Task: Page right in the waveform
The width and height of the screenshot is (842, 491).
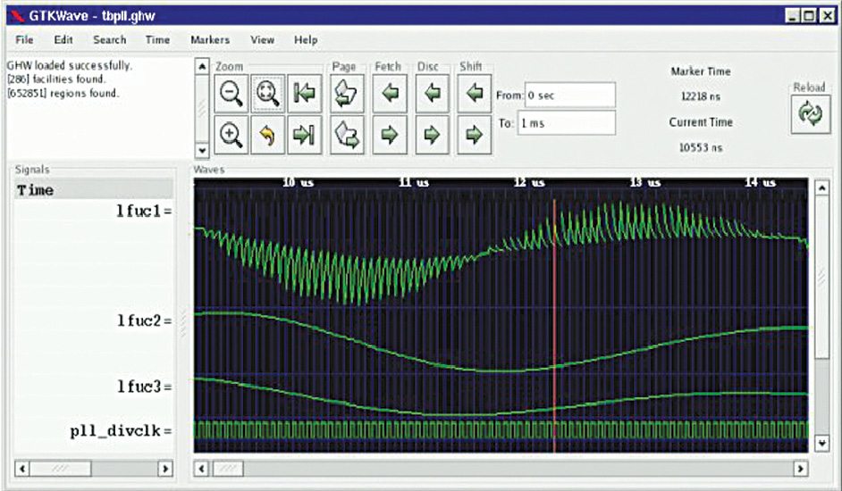Action: pos(346,135)
